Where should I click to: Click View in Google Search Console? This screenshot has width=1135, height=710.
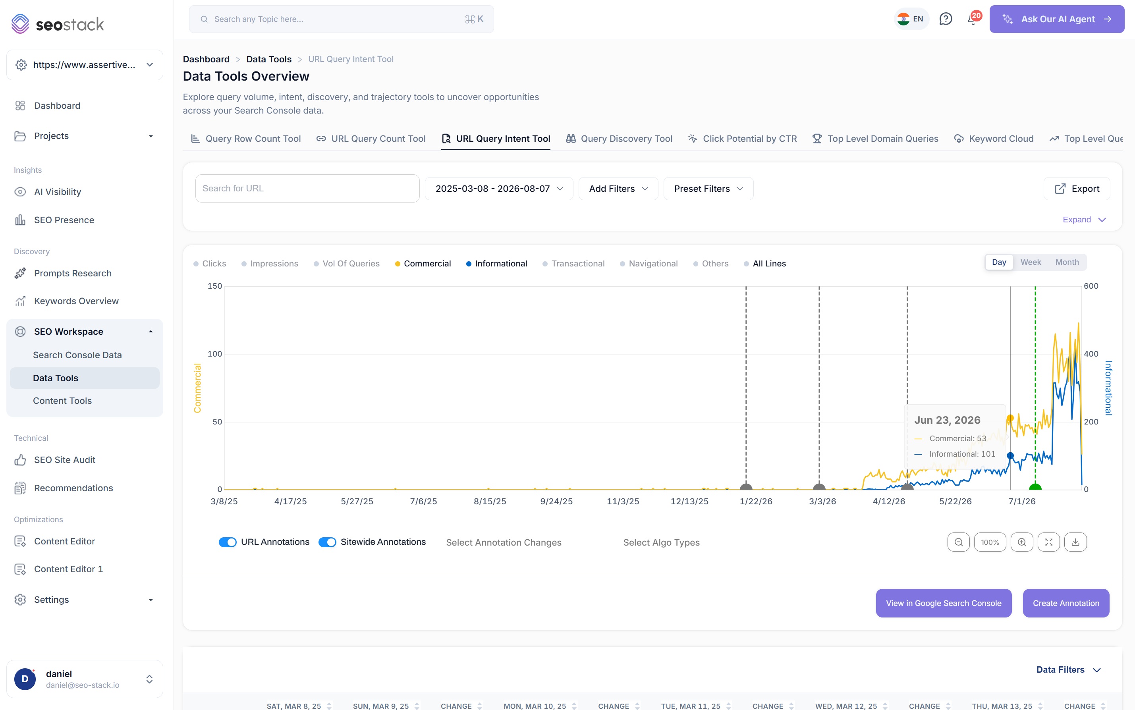944,603
